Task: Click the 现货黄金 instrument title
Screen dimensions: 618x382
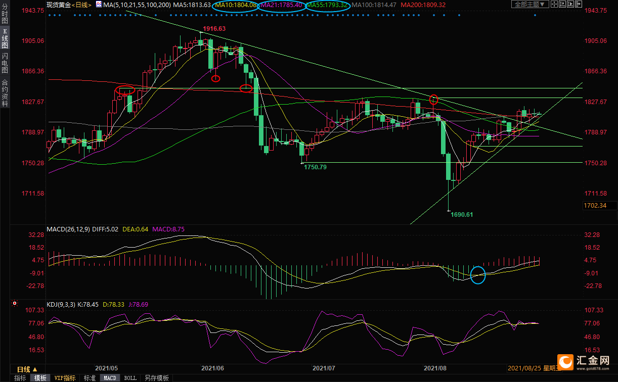Action: coord(58,5)
